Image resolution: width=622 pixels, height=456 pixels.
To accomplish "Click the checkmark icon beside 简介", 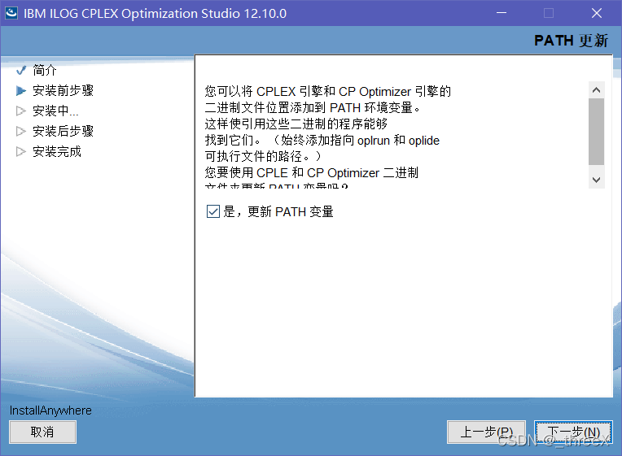I will pyautogui.click(x=21, y=71).
